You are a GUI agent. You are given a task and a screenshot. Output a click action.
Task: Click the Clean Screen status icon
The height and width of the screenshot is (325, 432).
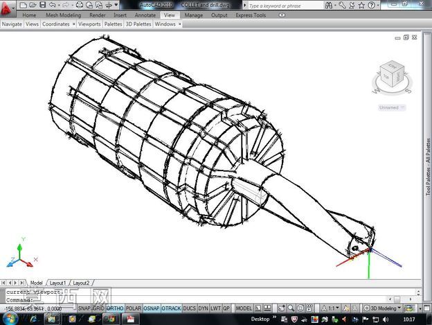pyautogui.click(x=426, y=308)
